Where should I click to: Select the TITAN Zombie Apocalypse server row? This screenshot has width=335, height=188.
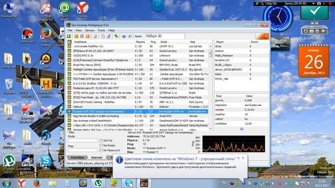(x=138, y=74)
